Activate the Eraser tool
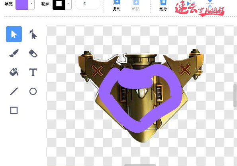Screen dimensions: 237x166 (x=33, y=53)
